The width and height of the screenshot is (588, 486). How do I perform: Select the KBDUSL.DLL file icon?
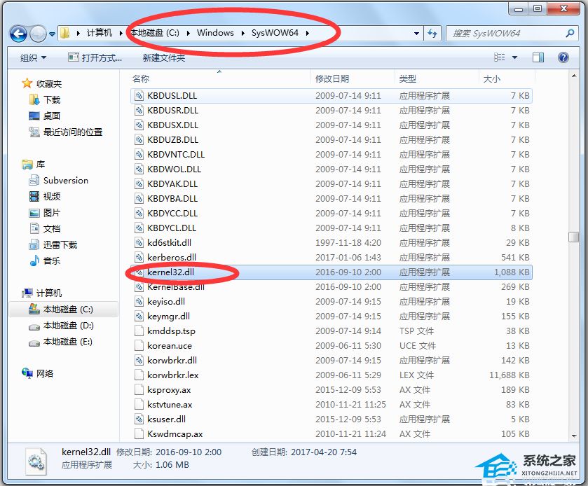[139, 95]
